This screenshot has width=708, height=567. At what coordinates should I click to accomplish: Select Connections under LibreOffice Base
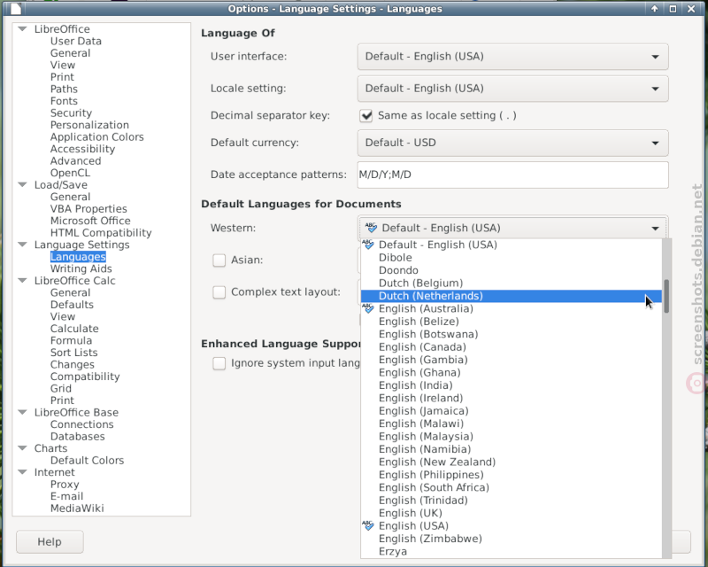(x=81, y=424)
